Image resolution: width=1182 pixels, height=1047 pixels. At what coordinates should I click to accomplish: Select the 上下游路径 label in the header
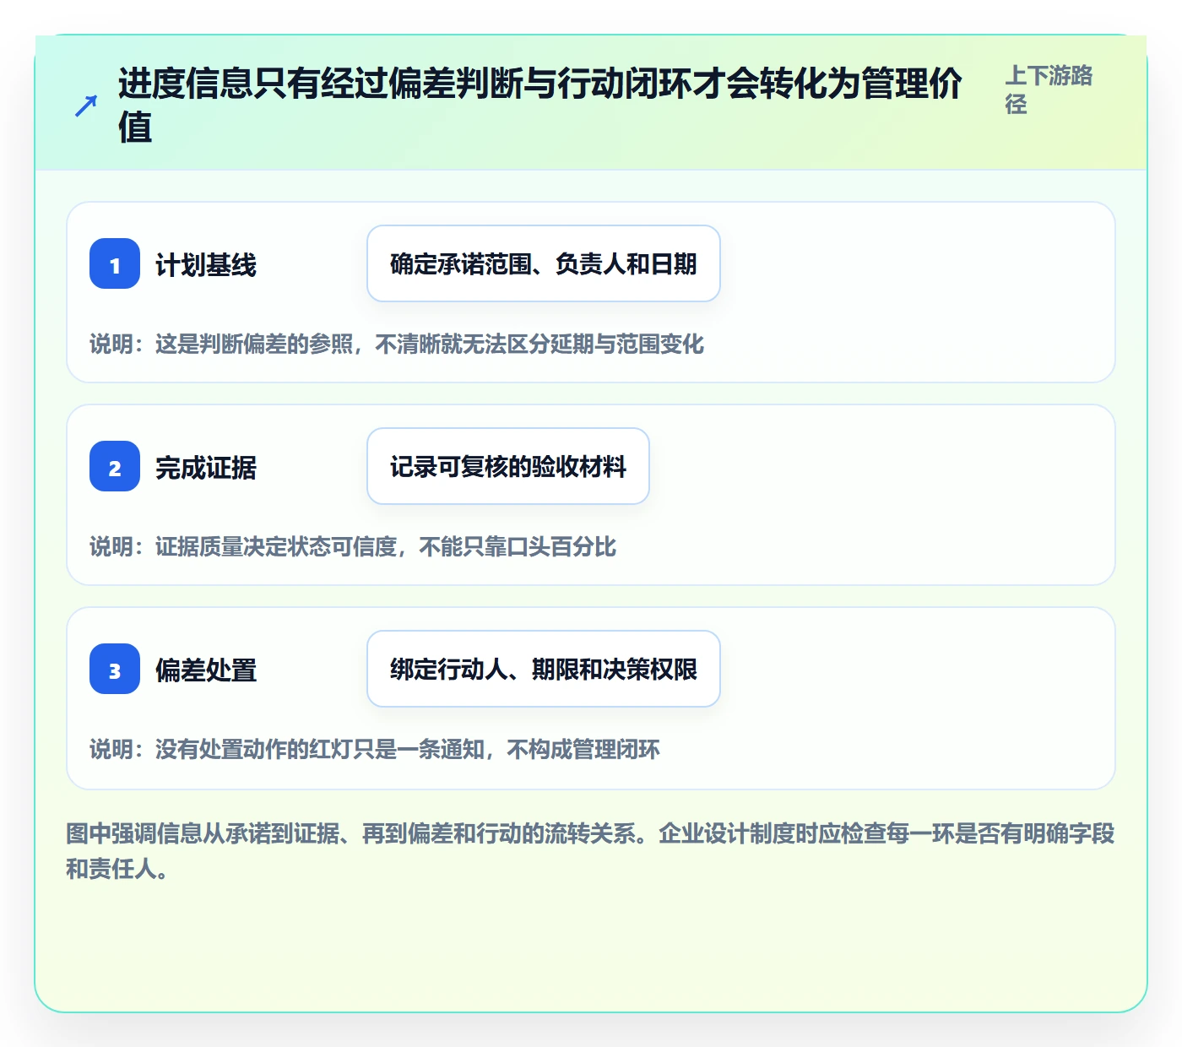[1049, 90]
